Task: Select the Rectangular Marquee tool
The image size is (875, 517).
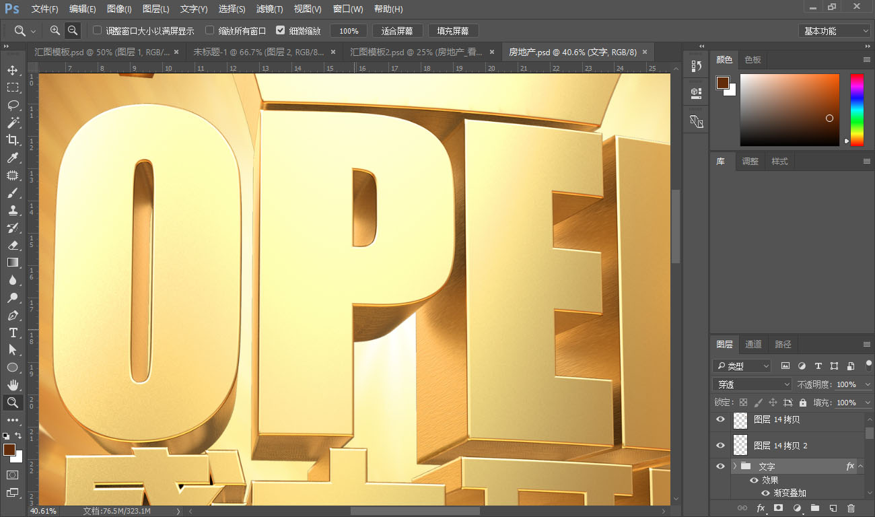Action: [x=12, y=88]
